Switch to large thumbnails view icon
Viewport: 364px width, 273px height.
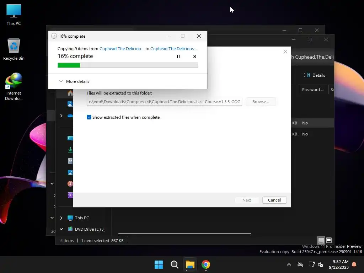coord(329,241)
